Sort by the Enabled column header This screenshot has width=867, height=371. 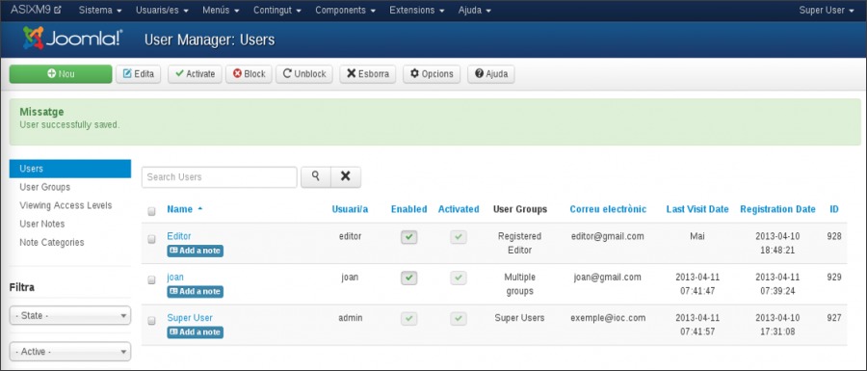[x=409, y=209]
